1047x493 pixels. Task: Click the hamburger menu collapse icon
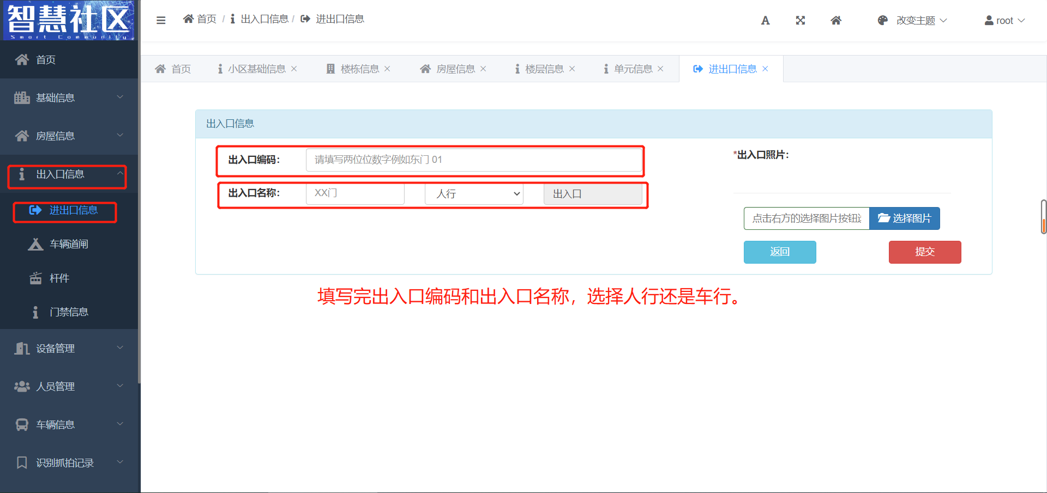[161, 20]
